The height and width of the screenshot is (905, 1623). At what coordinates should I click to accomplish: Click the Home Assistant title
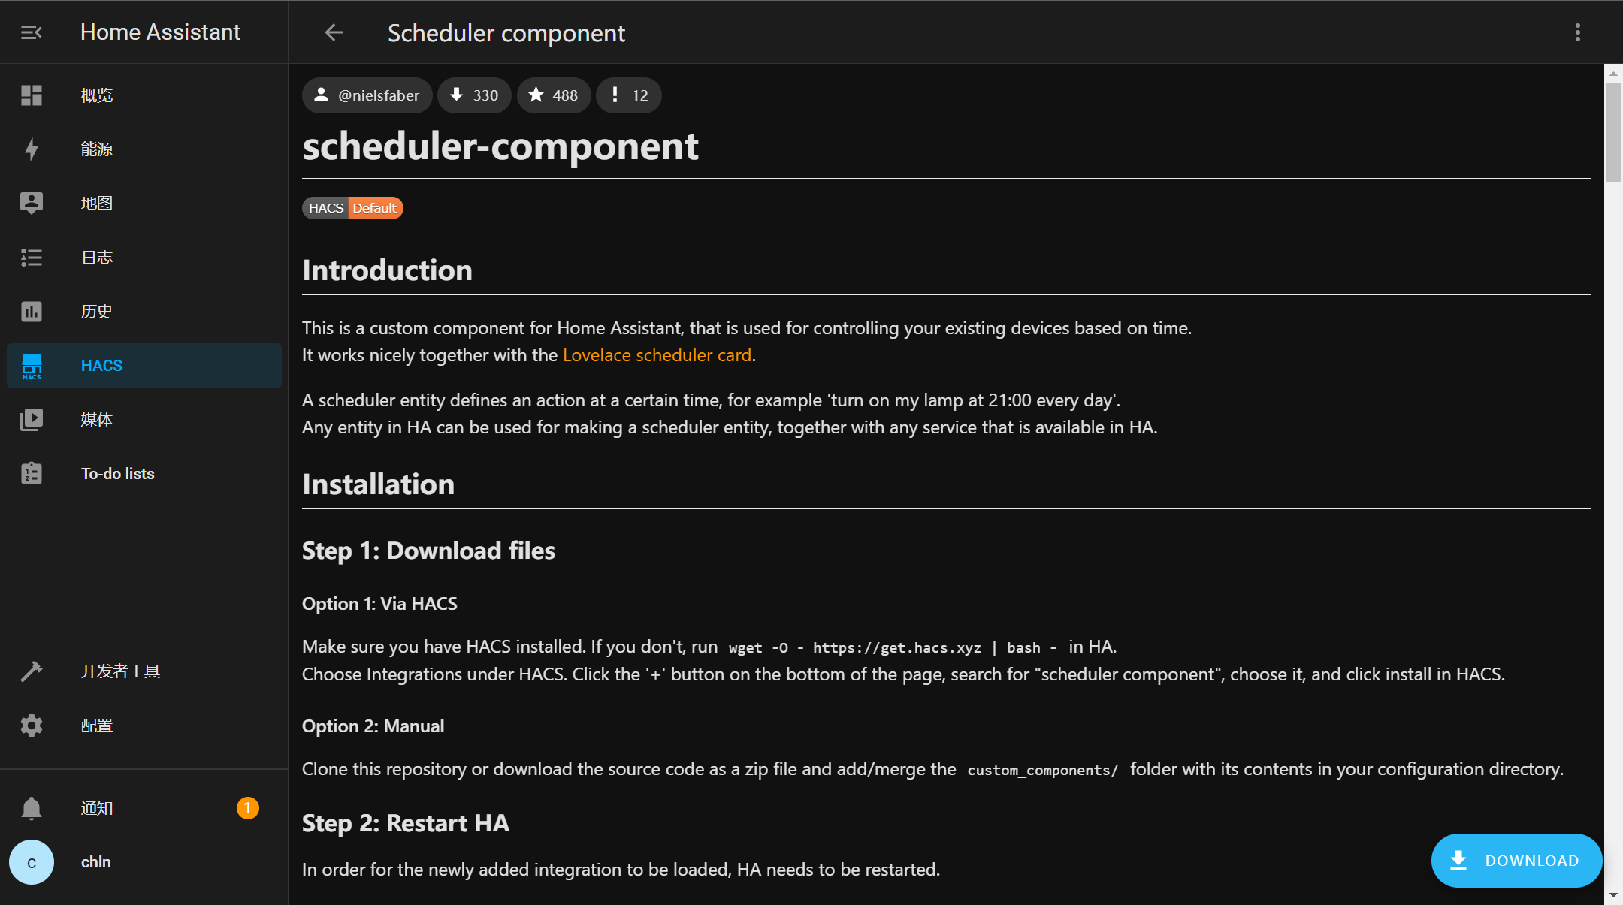click(160, 32)
